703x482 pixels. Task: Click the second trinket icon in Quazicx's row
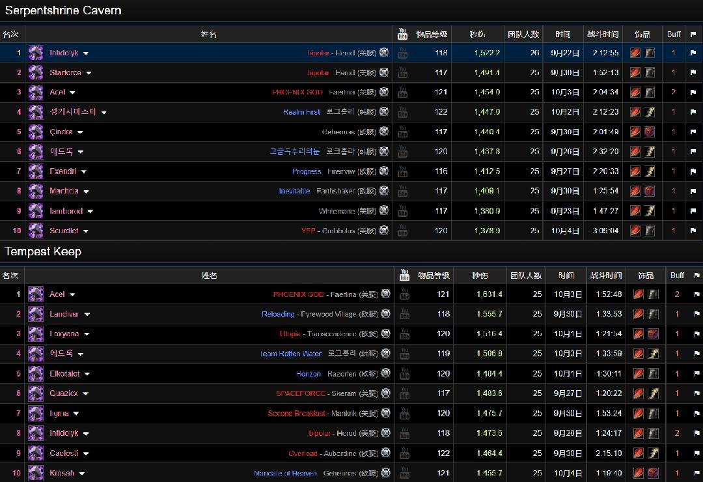pos(653,393)
